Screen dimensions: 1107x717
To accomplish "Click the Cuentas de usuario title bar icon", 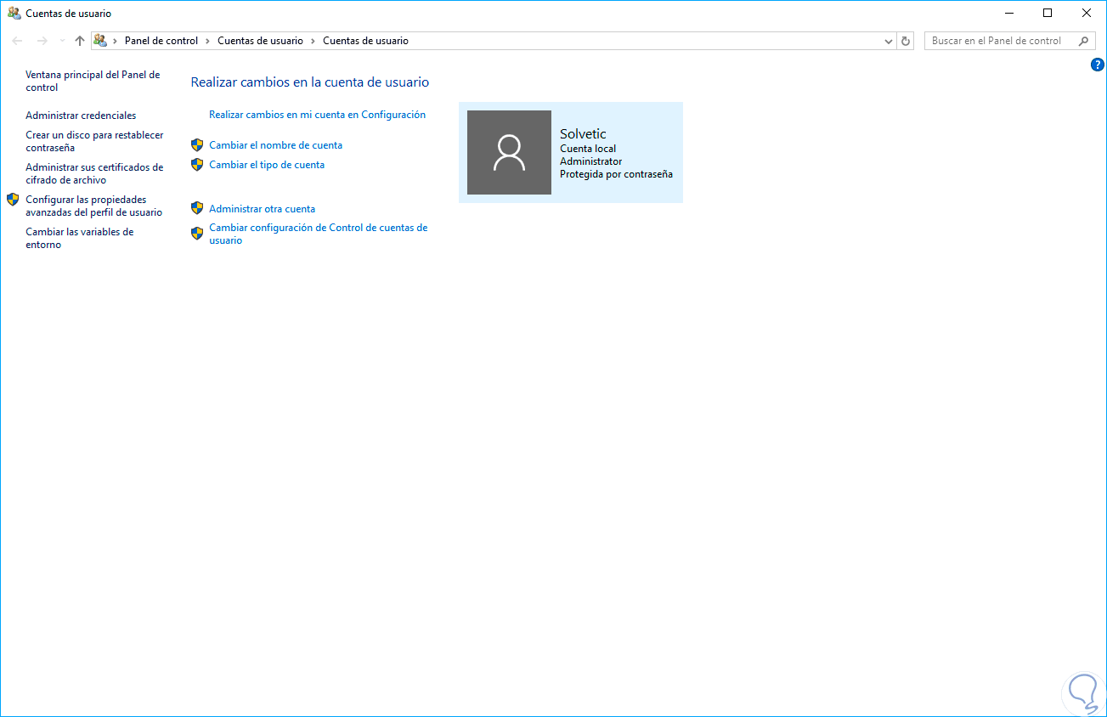I will 14,13.
